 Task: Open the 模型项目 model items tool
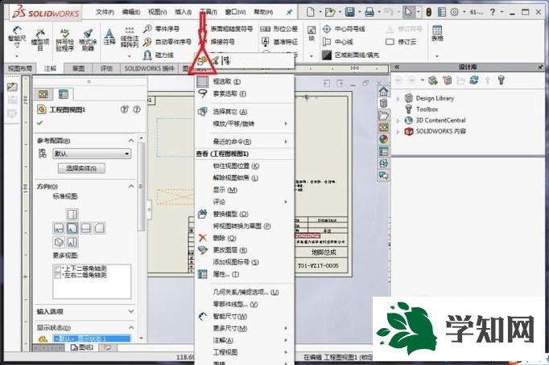click(40, 39)
